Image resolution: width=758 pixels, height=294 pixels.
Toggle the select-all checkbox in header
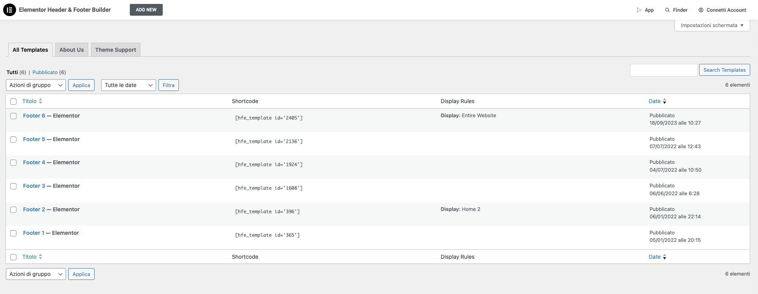pyautogui.click(x=13, y=102)
